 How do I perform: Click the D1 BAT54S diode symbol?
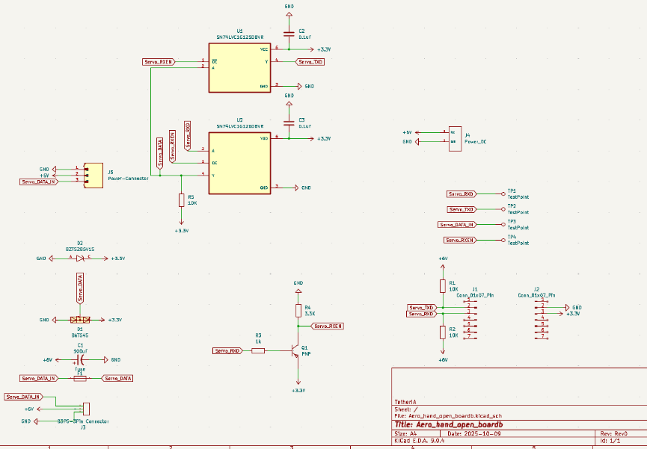[x=80, y=320]
